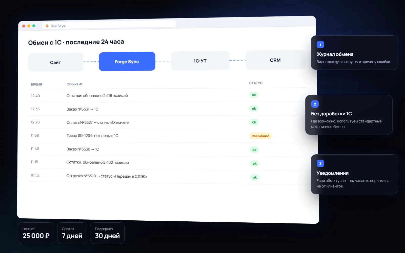Click number 1 badge on Журнал обмена card
Screen dimensions: 405x253
[x=320, y=45]
